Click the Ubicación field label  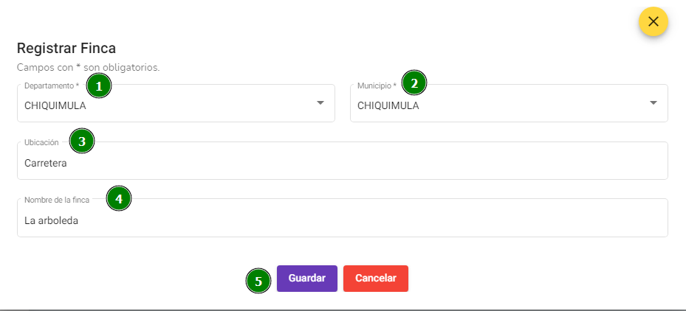(41, 142)
